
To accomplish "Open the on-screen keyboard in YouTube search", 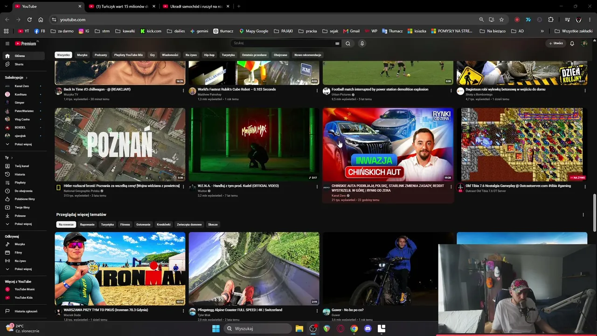I will click(x=337, y=43).
